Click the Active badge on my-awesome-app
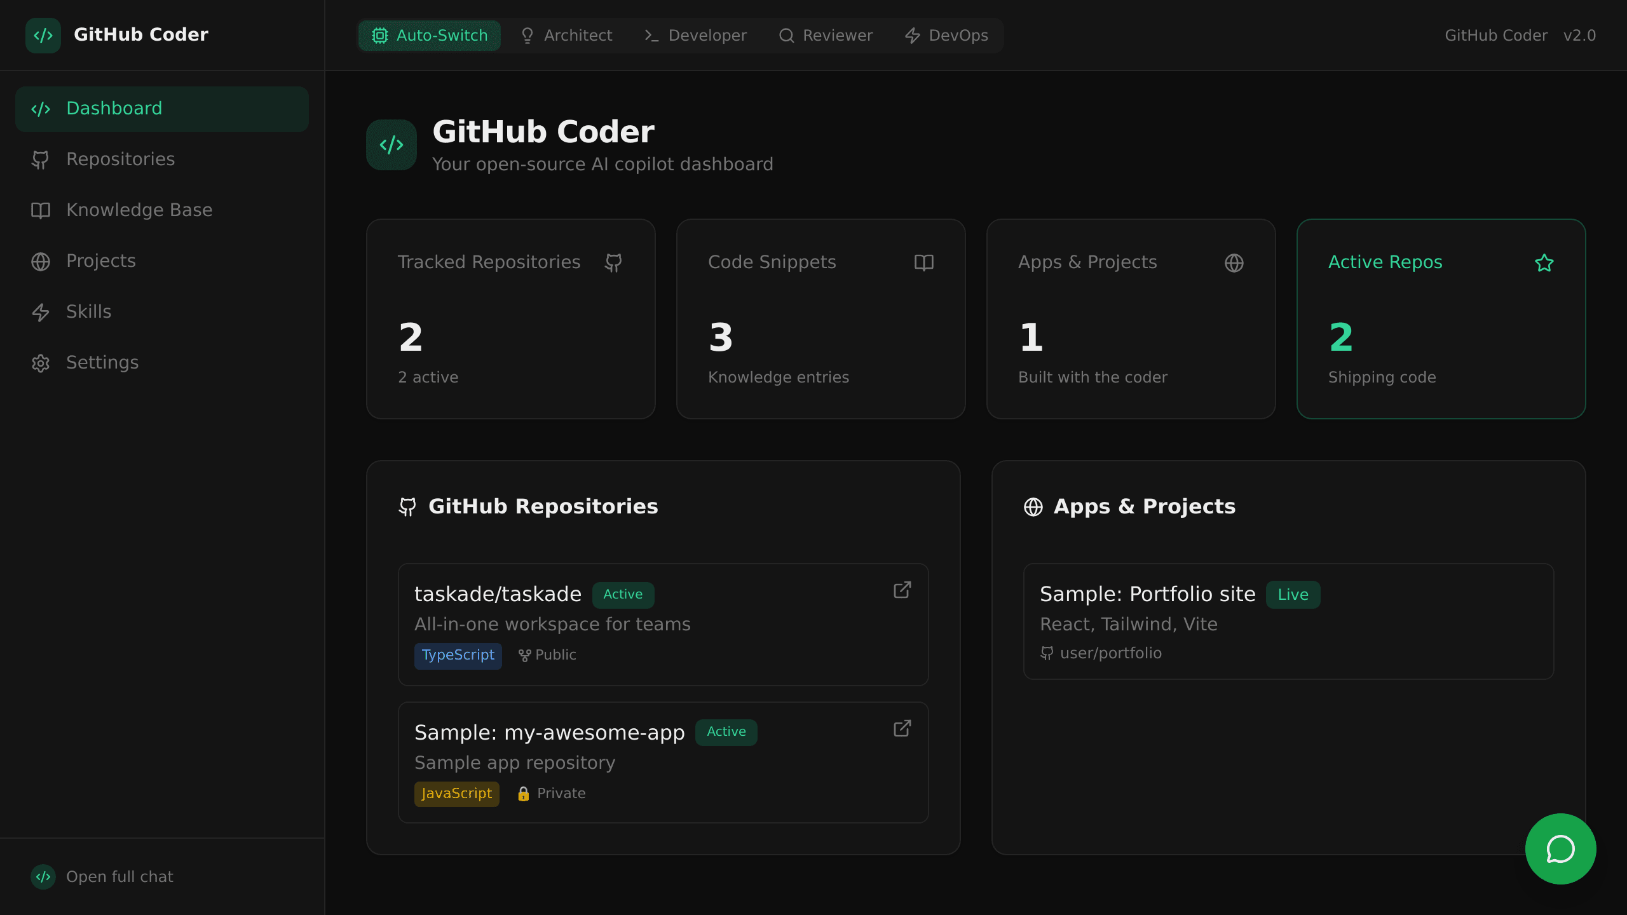1627x915 pixels. (x=726, y=733)
